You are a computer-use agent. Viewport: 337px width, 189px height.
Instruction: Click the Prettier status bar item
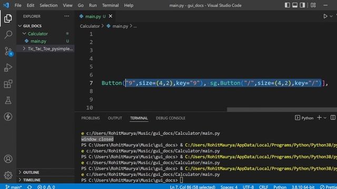coord(328,187)
